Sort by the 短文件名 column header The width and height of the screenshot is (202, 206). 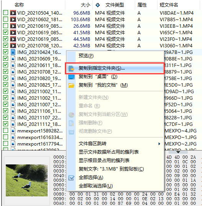click(179, 5)
